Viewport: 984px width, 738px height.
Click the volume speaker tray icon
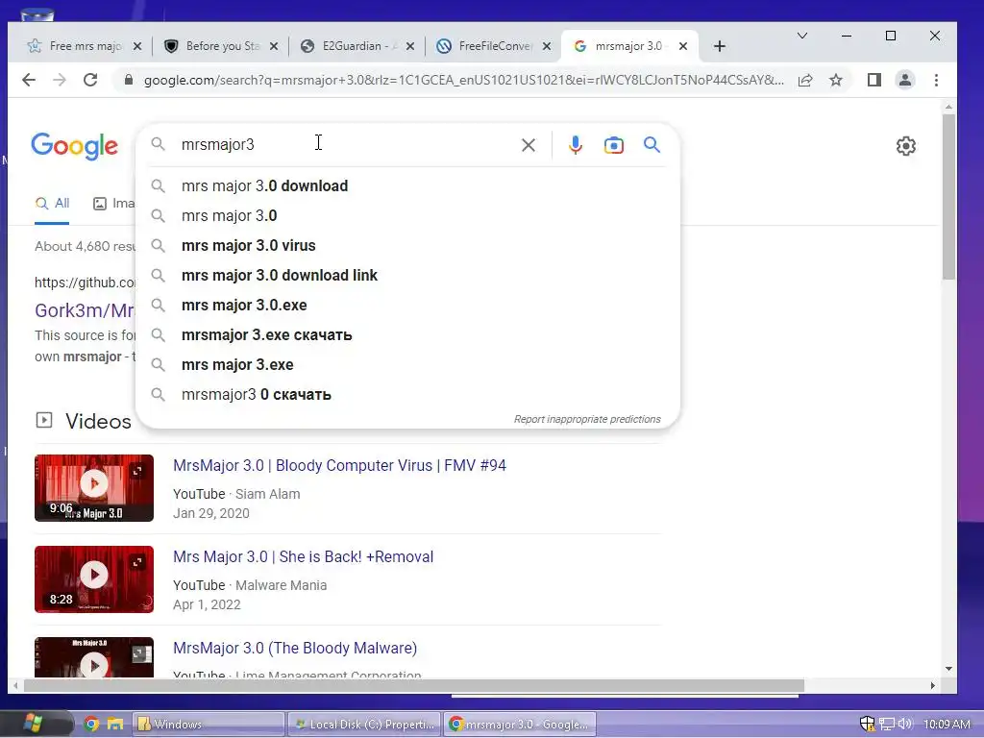click(x=904, y=725)
